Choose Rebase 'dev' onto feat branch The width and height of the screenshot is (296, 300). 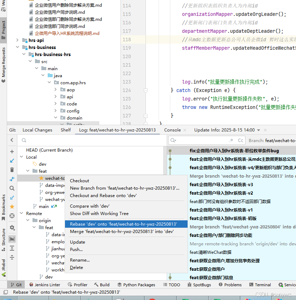[126, 224]
